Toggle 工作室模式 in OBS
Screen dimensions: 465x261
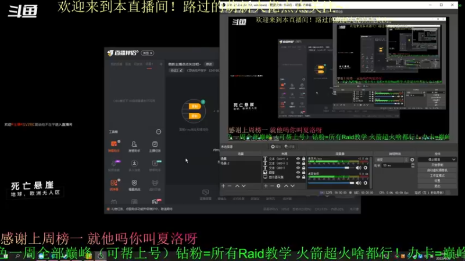[437, 176]
